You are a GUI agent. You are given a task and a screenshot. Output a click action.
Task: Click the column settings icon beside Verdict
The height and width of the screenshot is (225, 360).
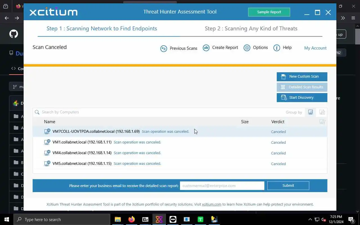(322, 122)
